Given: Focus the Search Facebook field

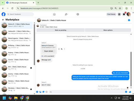Looking at the screenshot, I should pos(20,14).
